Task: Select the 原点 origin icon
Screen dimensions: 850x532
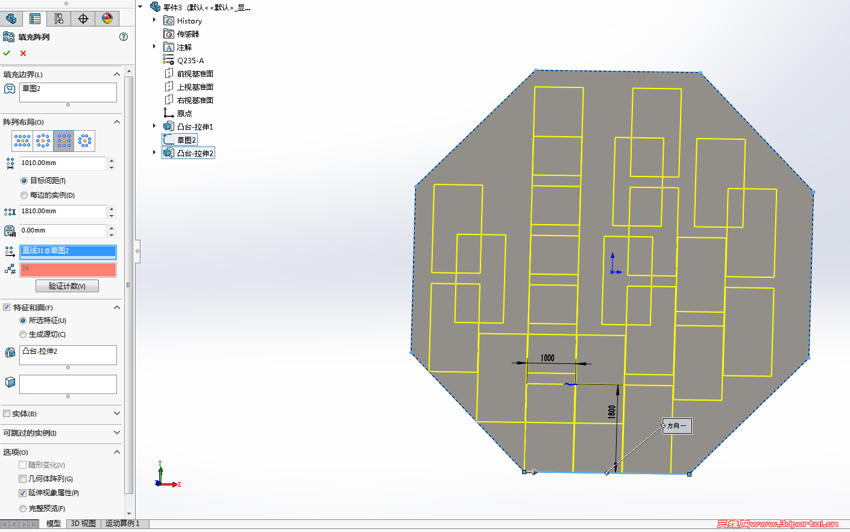Action: [x=169, y=113]
